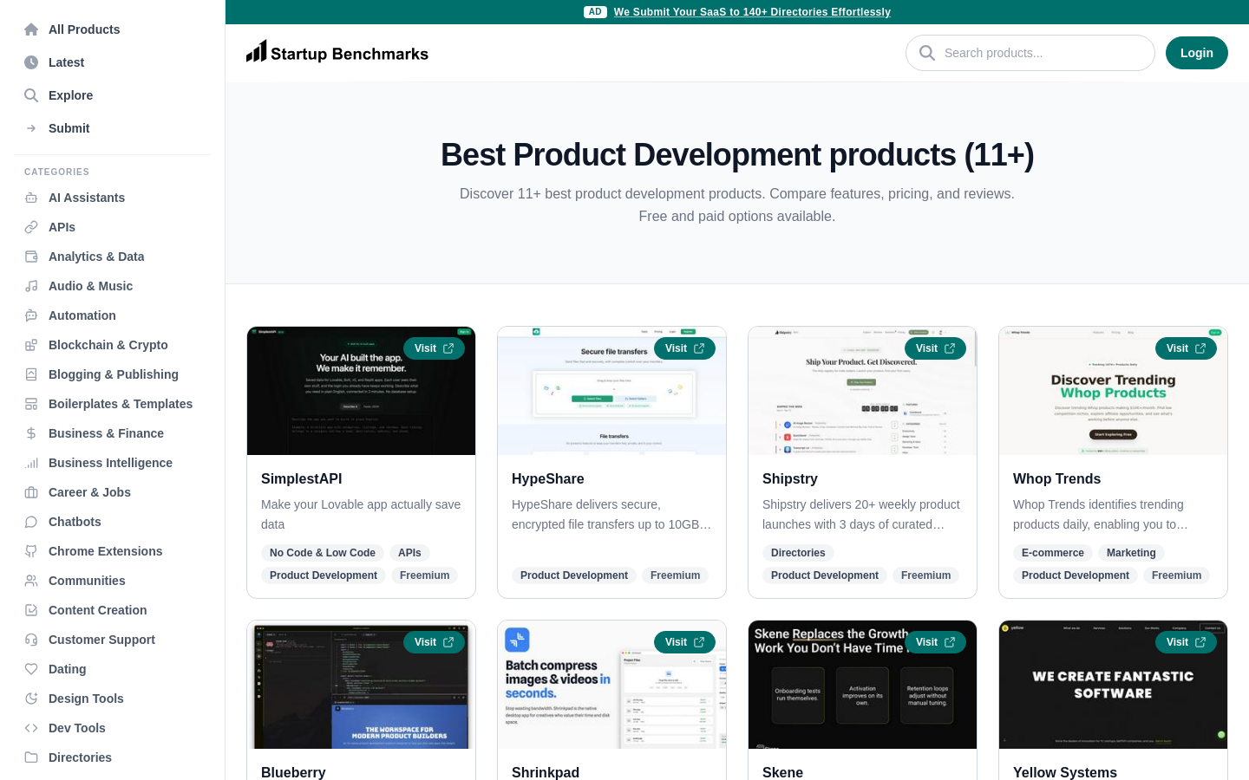Click the Marketing tag on Whop Trends
This screenshot has height=780, width=1249.
(1131, 553)
